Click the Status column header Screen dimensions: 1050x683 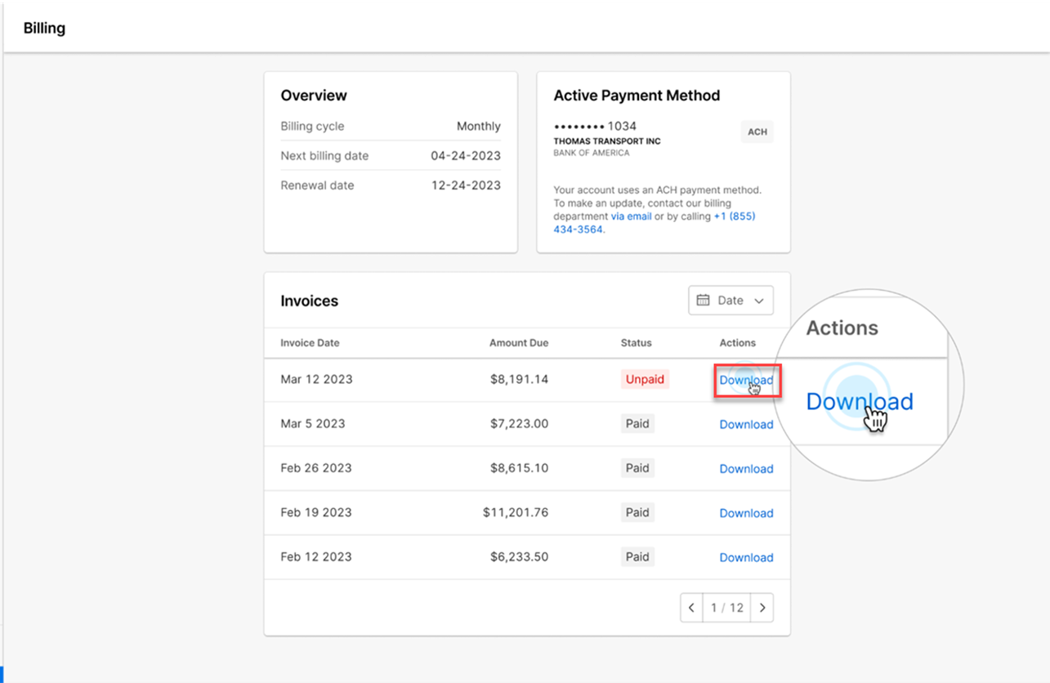click(637, 343)
